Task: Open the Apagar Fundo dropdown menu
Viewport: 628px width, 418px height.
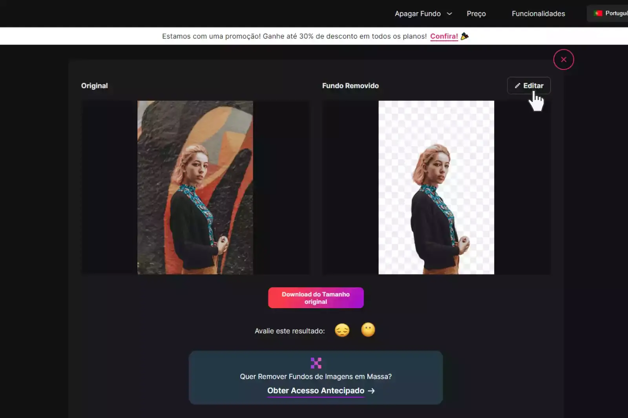Action: (x=423, y=14)
